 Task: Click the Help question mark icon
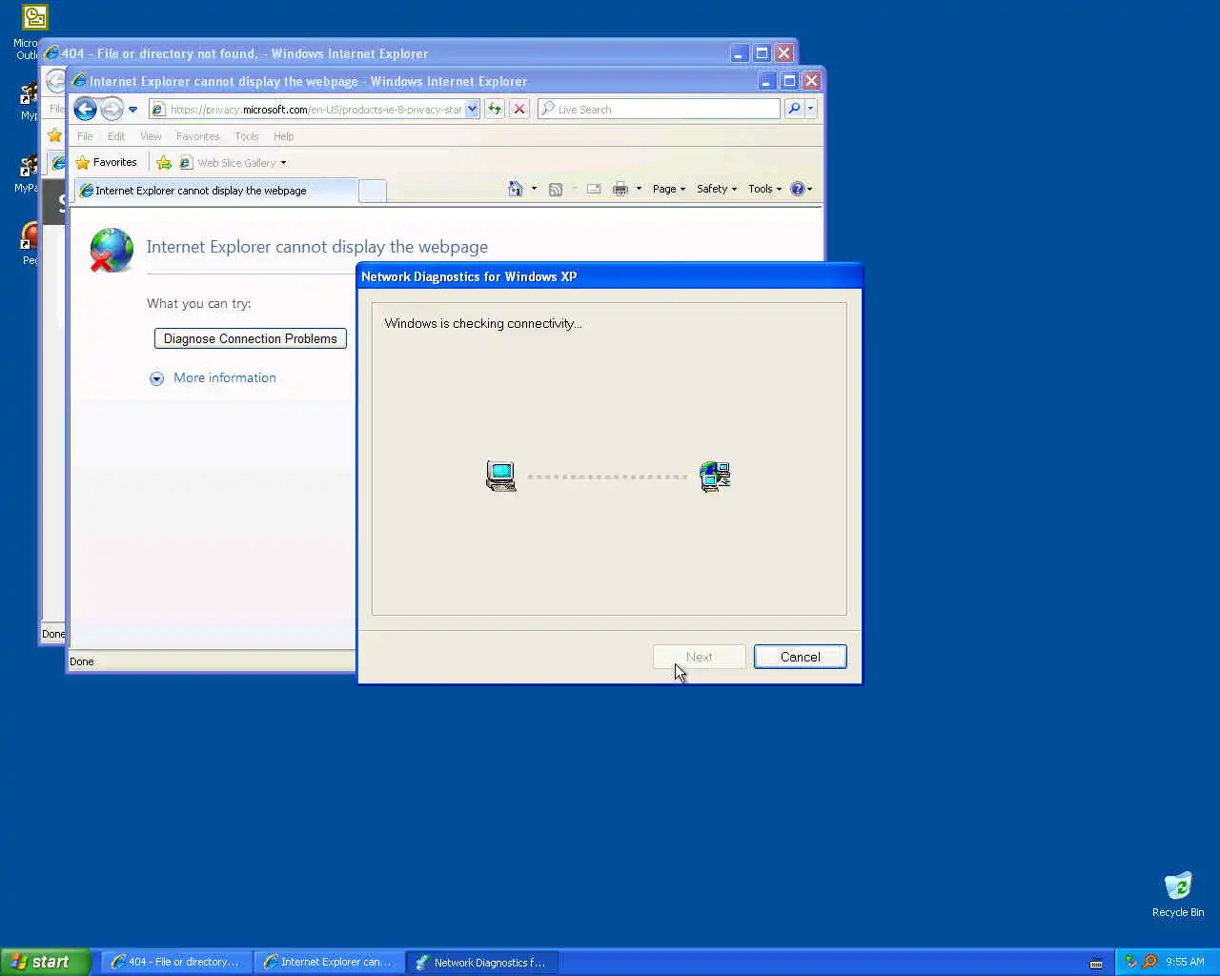(x=798, y=189)
